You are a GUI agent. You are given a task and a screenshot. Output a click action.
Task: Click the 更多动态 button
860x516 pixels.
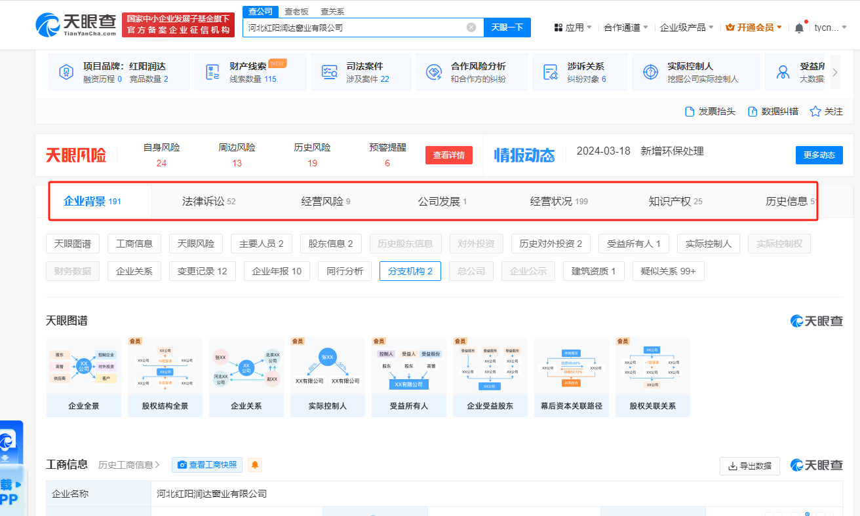pos(819,155)
